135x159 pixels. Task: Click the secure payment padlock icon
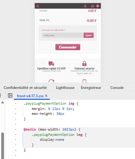point(84,64)
